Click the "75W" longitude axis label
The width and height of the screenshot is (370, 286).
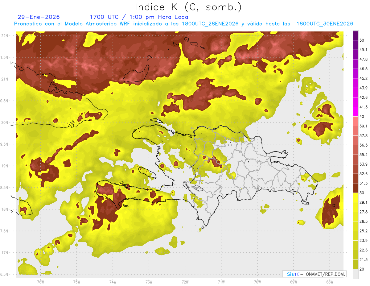coord(76,282)
